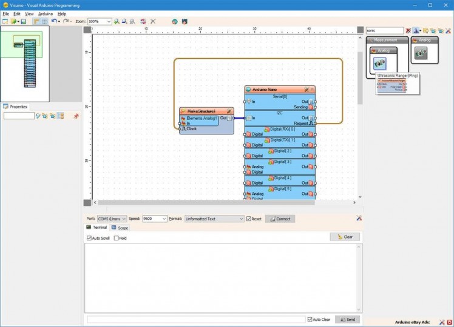454x327 pixels.
Task: Select the Ultrasonic Ranger component in Measurement
Action: tap(381, 62)
